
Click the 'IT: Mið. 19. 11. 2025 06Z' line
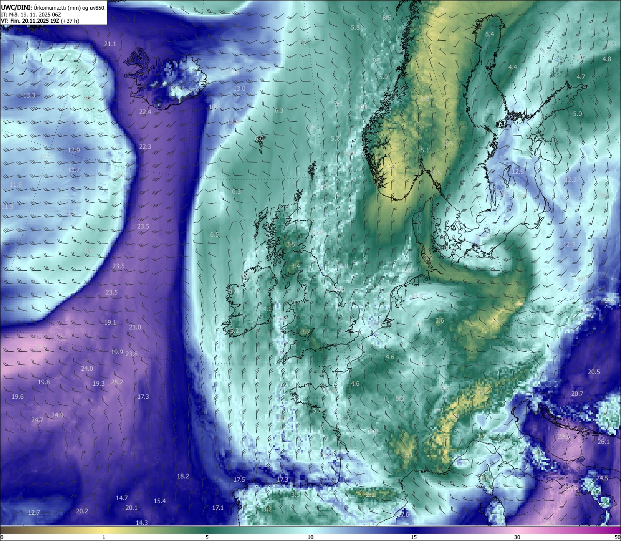pos(31,15)
